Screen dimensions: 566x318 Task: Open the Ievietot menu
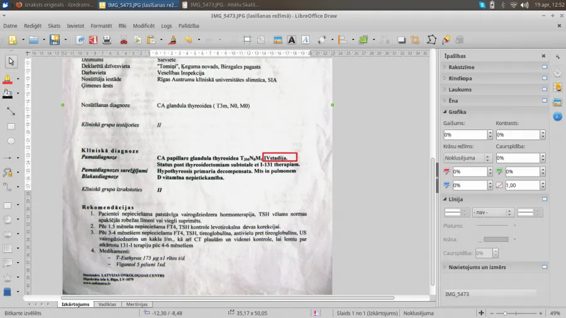pyautogui.click(x=75, y=26)
